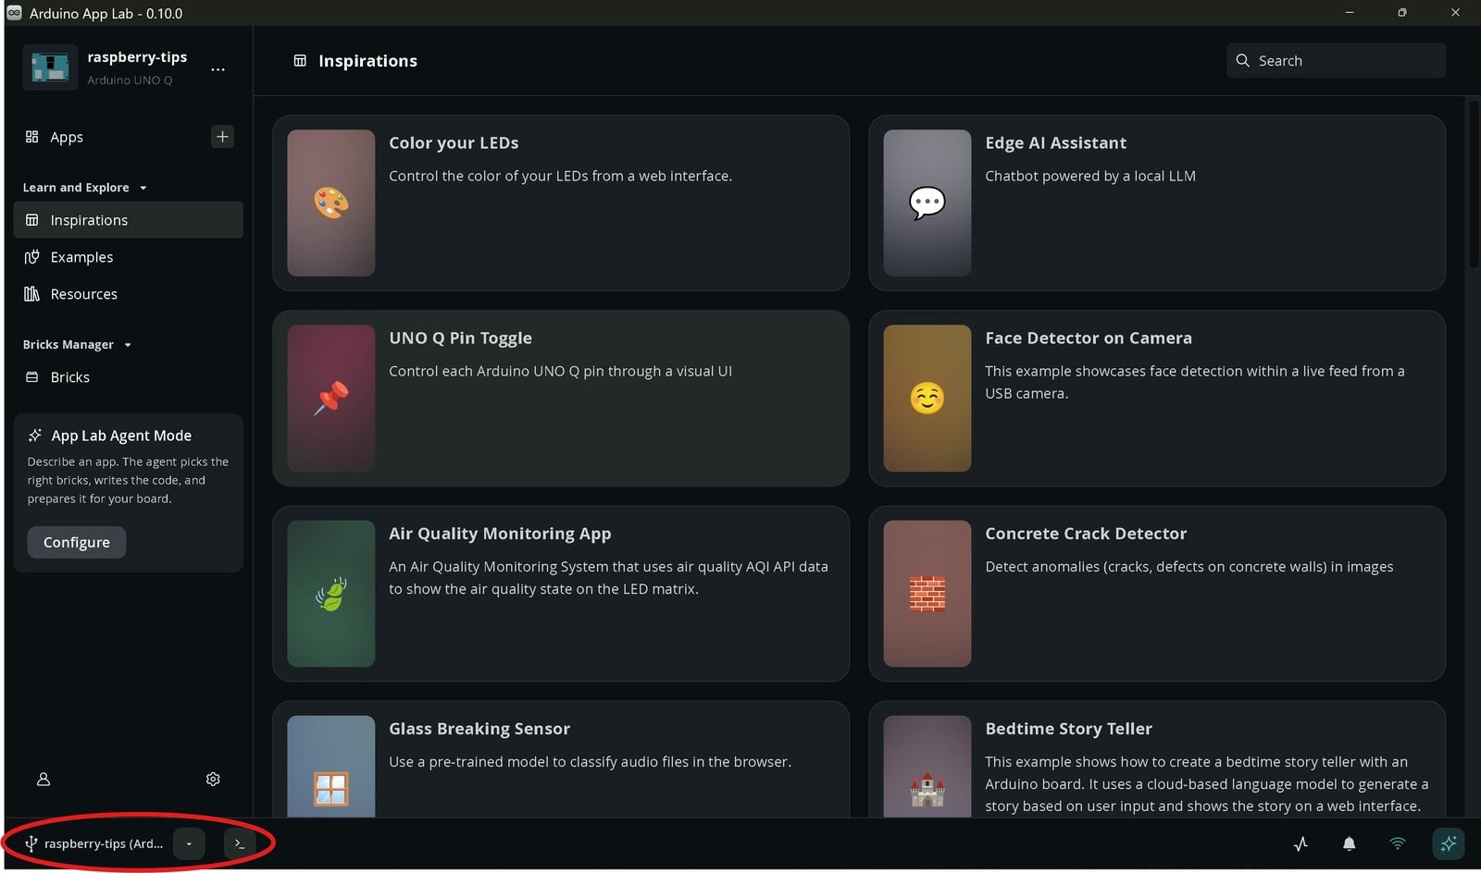
Task: Open the notifications bell
Action: click(x=1349, y=843)
